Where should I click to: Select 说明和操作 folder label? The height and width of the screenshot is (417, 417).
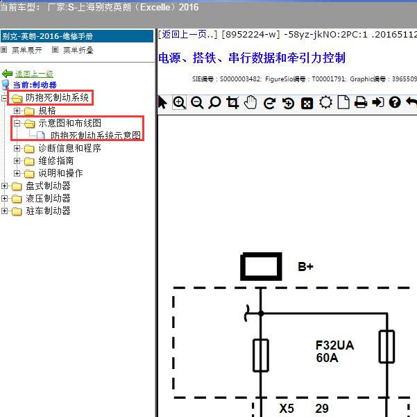60,173
